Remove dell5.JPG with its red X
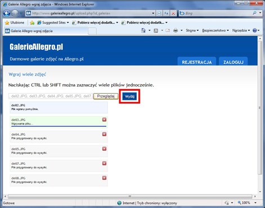Viewport: 265px width, 208px height. pyautogui.click(x=104, y=149)
